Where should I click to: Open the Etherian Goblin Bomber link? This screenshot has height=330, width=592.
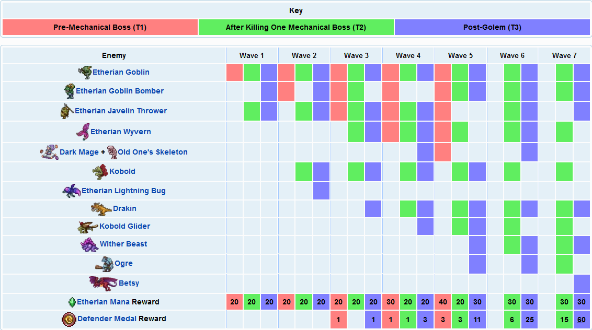tap(120, 91)
